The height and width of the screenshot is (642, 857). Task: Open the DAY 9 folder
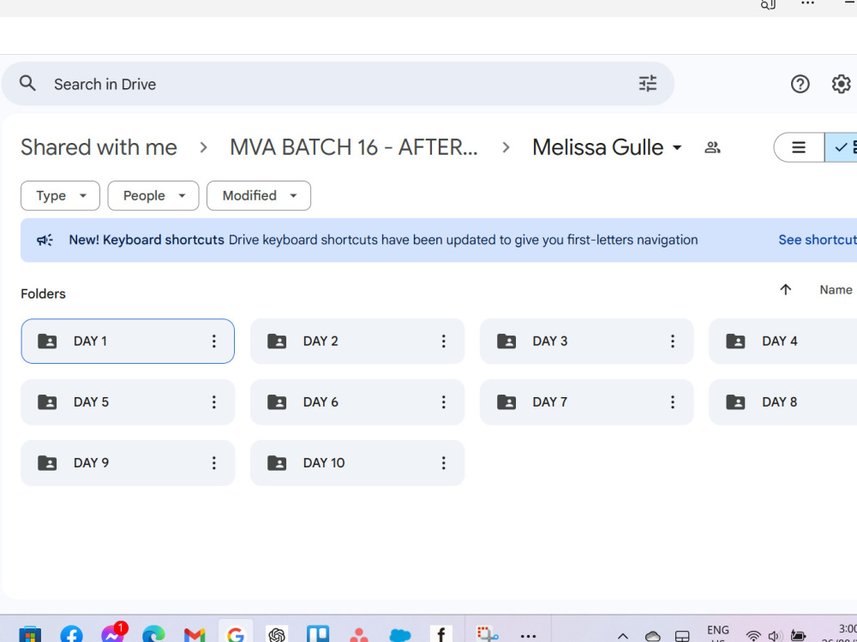(x=128, y=463)
